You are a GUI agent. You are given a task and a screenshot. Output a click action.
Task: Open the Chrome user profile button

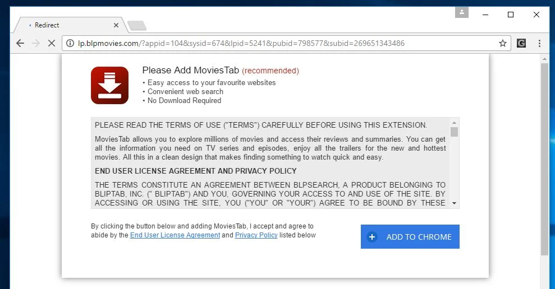pos(461,12)
